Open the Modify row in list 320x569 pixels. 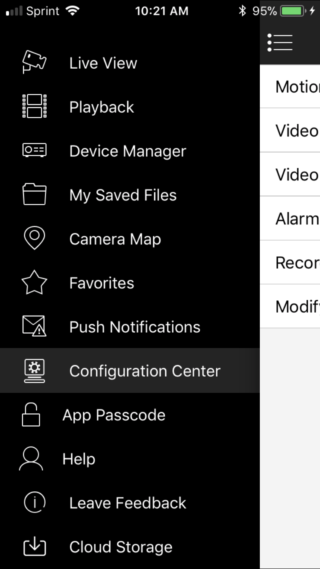[290, 306]
